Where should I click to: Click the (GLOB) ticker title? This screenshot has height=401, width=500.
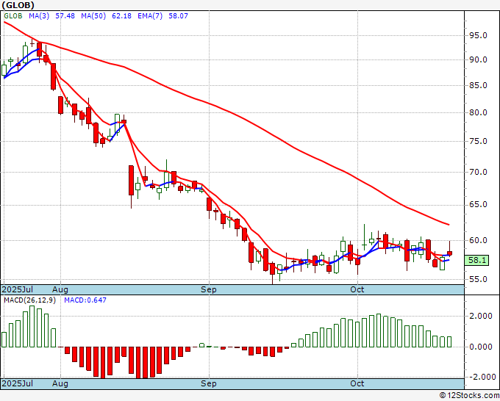(x=18, y=5)
